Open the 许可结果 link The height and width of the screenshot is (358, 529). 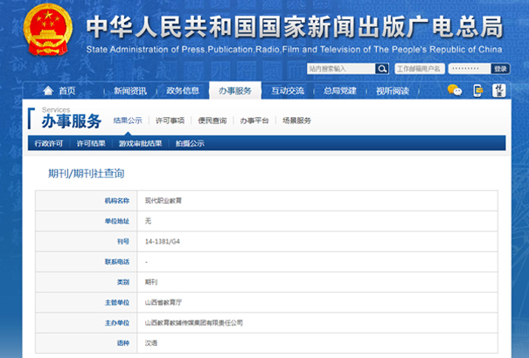[91, 143]
